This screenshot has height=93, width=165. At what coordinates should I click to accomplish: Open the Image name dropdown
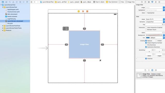tap(164, 7)
